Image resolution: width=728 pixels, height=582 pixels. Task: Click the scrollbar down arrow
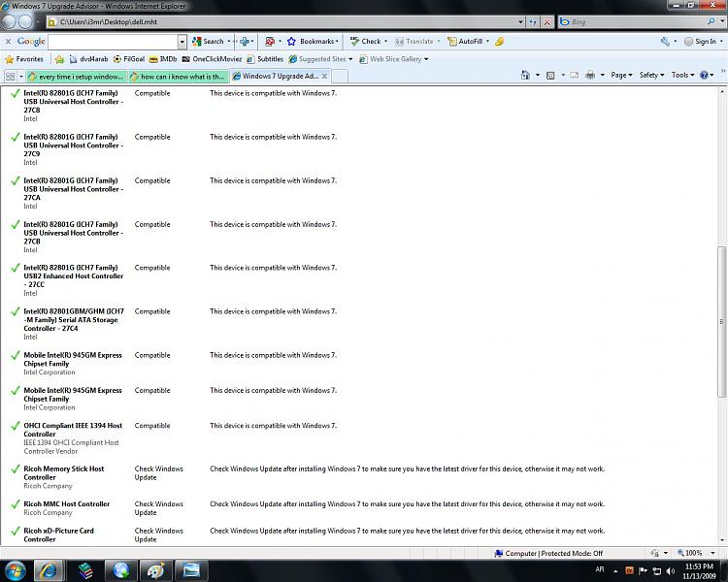721,540
